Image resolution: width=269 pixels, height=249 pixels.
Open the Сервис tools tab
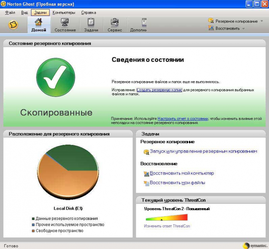[115, 25]
